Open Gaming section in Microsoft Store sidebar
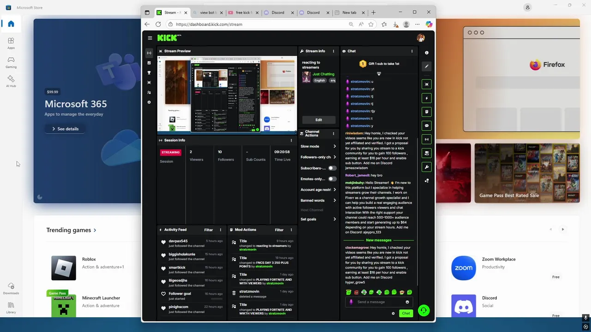The height and width of the screenshot is (332, 591). (x=11, y=62)
